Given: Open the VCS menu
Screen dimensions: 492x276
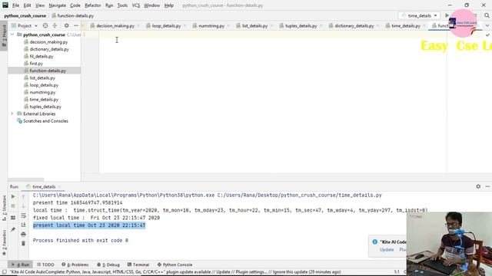Looking at the screenshot, I should point(136,5).
